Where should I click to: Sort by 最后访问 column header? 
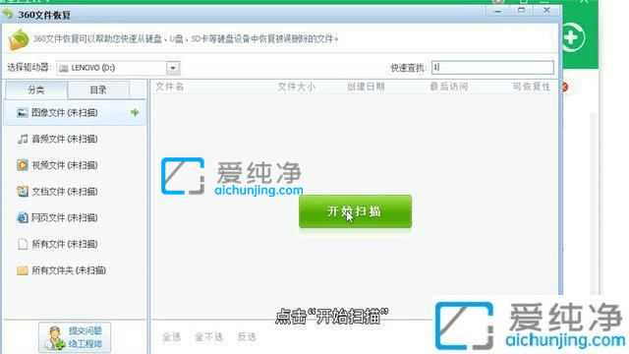pyautogui.click(x=449, y=87)
